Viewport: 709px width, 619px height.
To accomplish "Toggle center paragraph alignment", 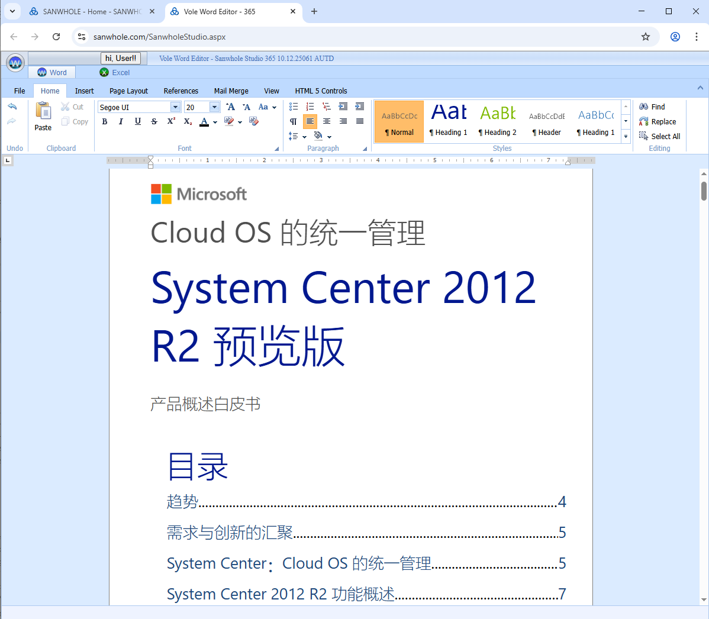I will pyautogui.click(x=327, y=121).
